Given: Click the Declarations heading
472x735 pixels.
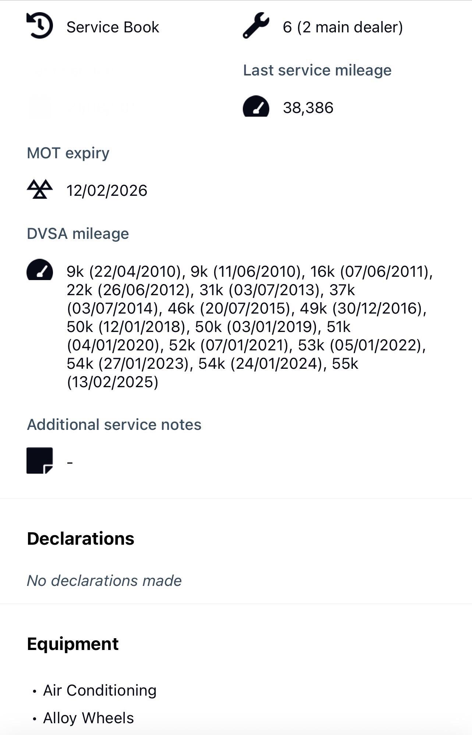Looking at the screenshot, I should coord(81,538).
